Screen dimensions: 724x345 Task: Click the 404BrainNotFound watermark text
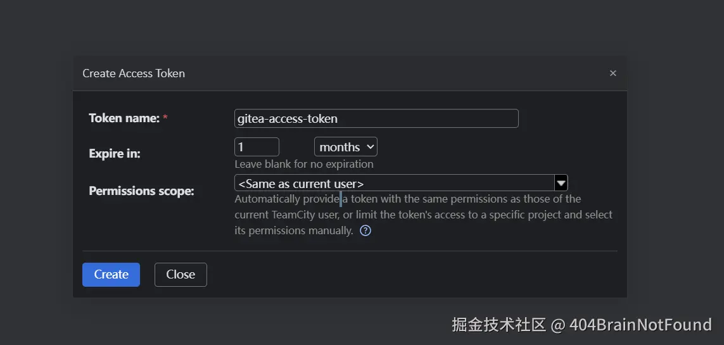click(x=640, y=325)
